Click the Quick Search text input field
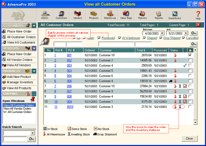Screen dimensions: 206x146 coord(15,139)
